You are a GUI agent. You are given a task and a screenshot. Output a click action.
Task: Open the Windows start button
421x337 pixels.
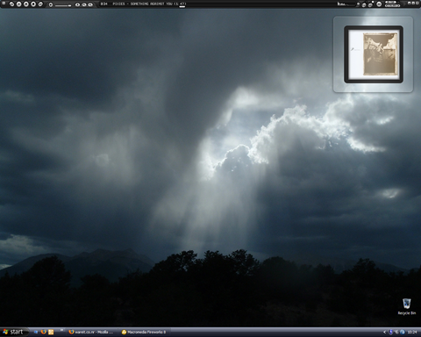pyautogui.click(x=14, y=332)
